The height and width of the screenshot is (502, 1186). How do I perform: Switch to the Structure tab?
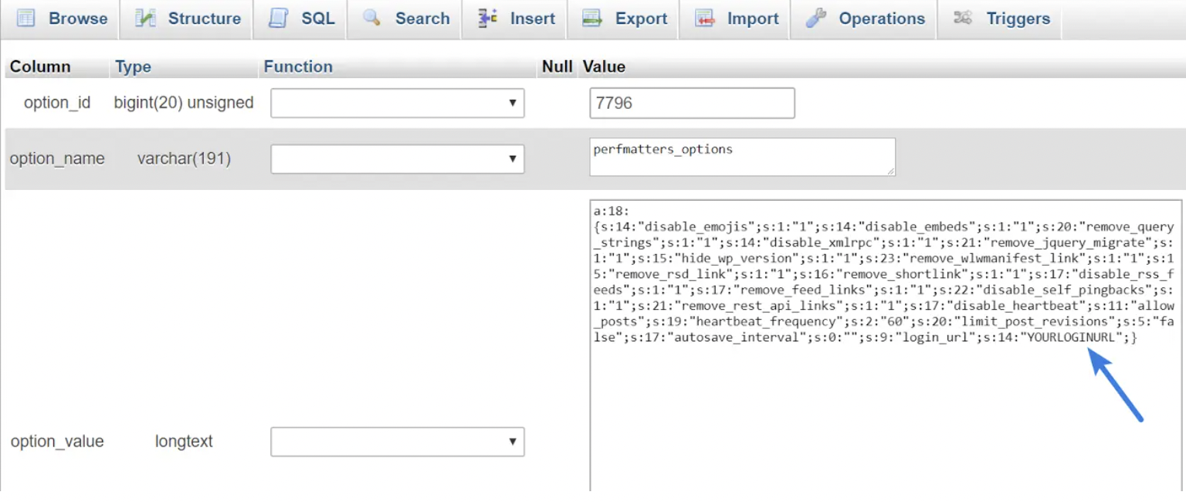click(x=186, y=19)
